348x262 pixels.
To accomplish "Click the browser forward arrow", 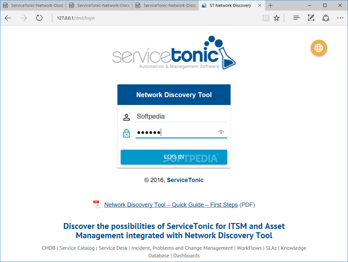I will (x=23, y=18).
